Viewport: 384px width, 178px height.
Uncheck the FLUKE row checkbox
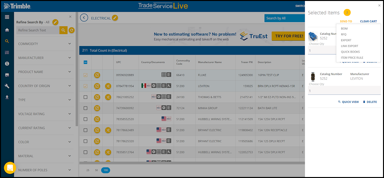pyautogui.click(x=85, y=75)
